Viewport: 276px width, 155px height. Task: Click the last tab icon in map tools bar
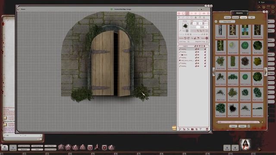[208, 13]
